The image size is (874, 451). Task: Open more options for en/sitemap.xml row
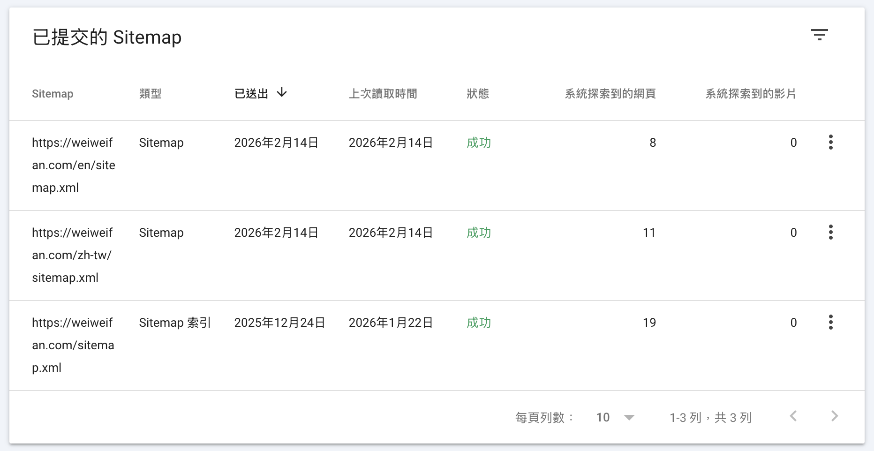[x=830, y=142]
